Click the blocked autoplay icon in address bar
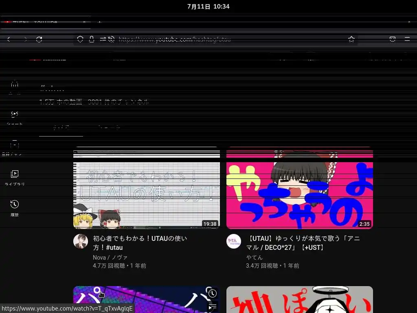 tap(112, 40)
